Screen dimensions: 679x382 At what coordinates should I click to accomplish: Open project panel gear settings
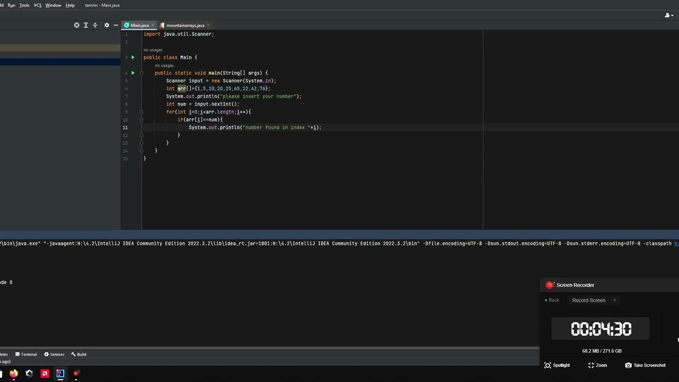107,25
